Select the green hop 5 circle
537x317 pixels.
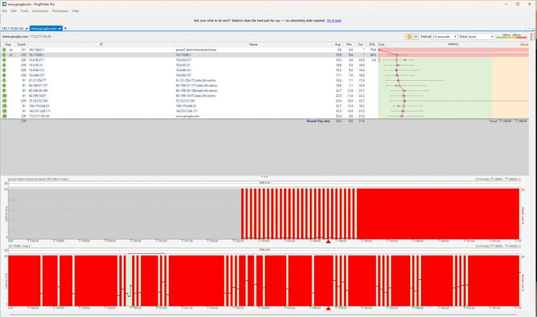click(4, 70)
